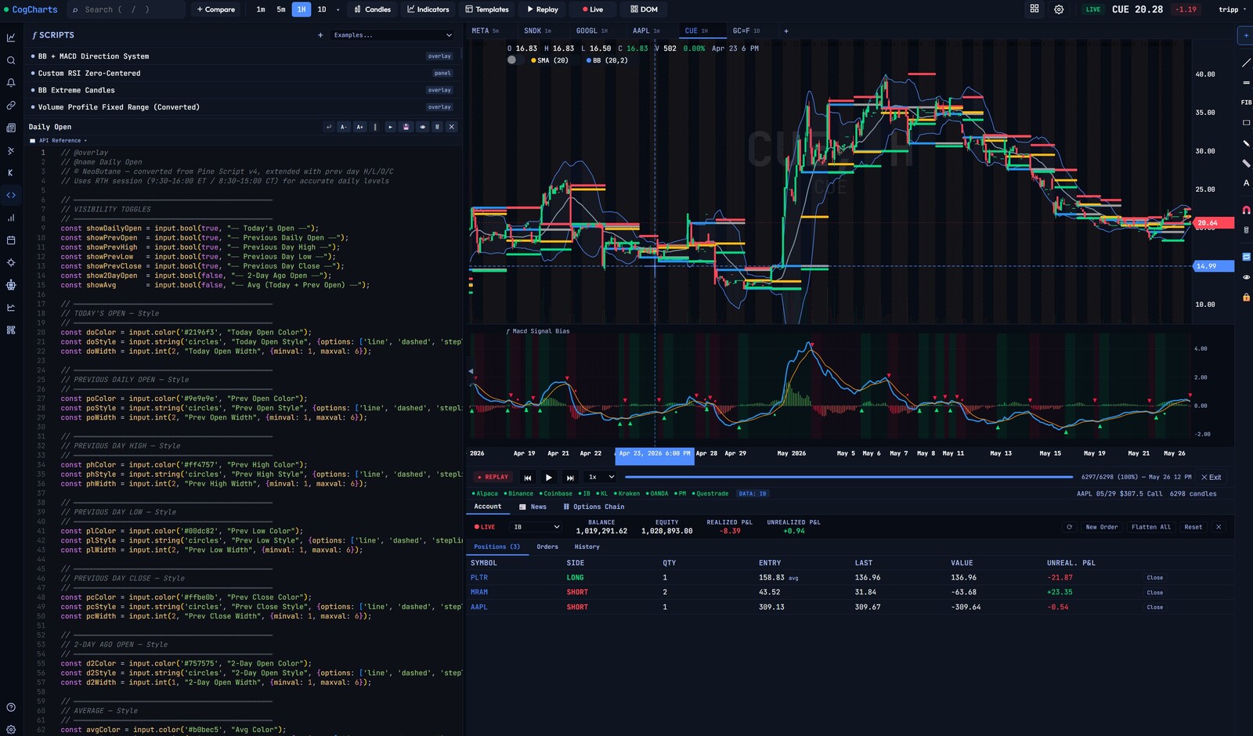The image size is (1253, 736).
Task: Open the DOM panel
Action: (644, 9)
